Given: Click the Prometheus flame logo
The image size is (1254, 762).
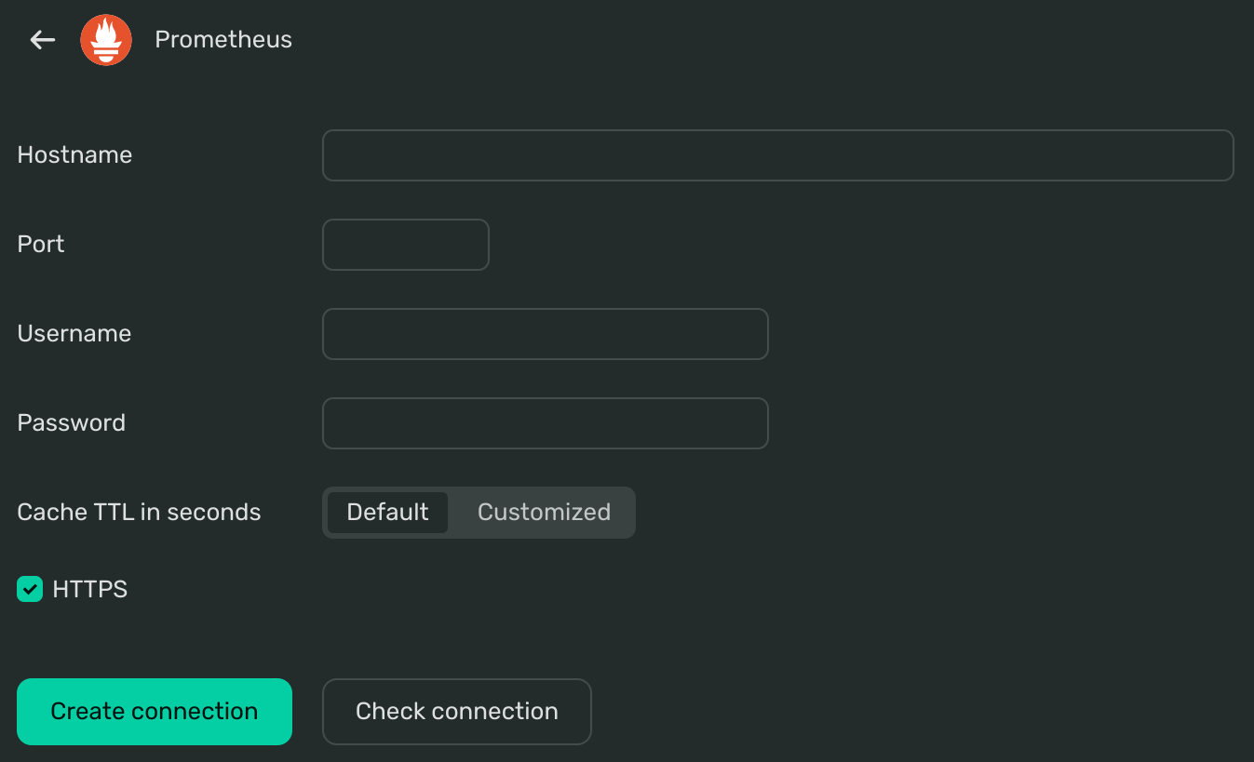Looking at the screenshot, I should tap(106, 40).
